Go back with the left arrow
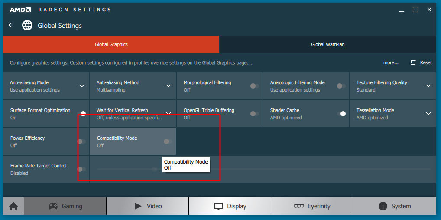441x220 pixels. (x=10, y=25)
